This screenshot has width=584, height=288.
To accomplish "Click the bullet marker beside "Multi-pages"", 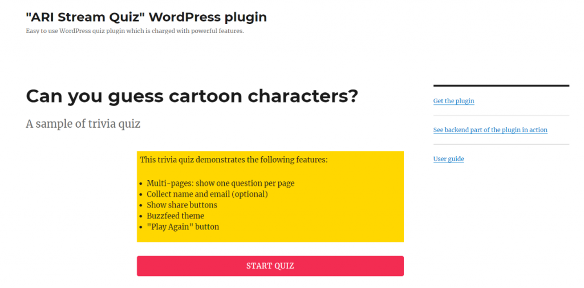I will pyautogui.click(x=141, y=184).
